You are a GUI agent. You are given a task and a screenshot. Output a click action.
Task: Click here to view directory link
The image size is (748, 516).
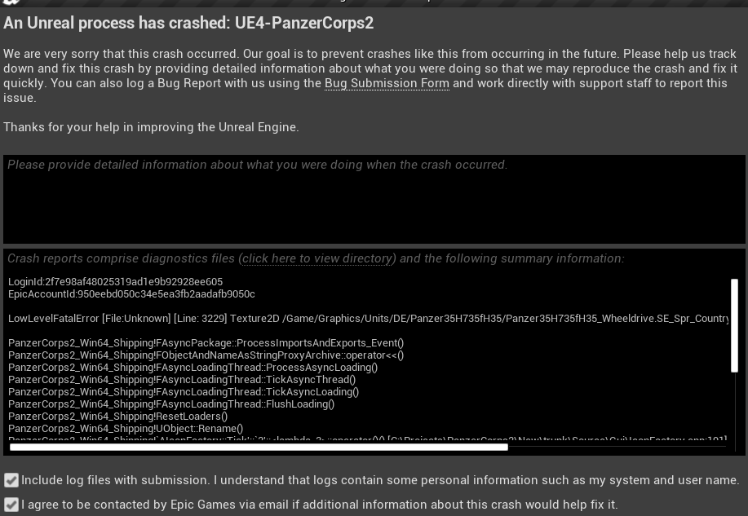pyautogui.click(x=317, y=258)
